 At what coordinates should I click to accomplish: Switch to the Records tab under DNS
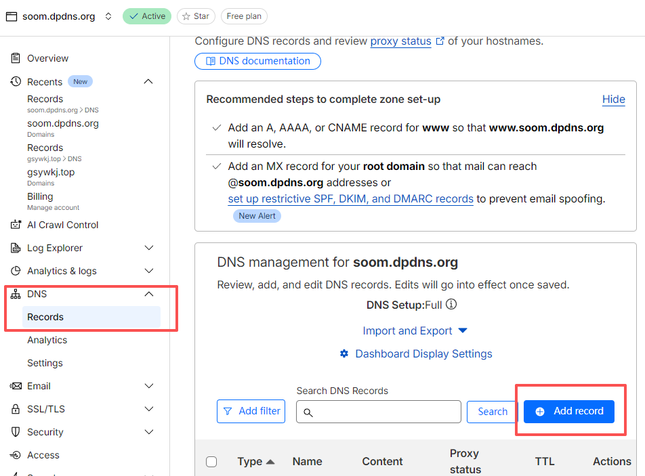coord(45,317)
